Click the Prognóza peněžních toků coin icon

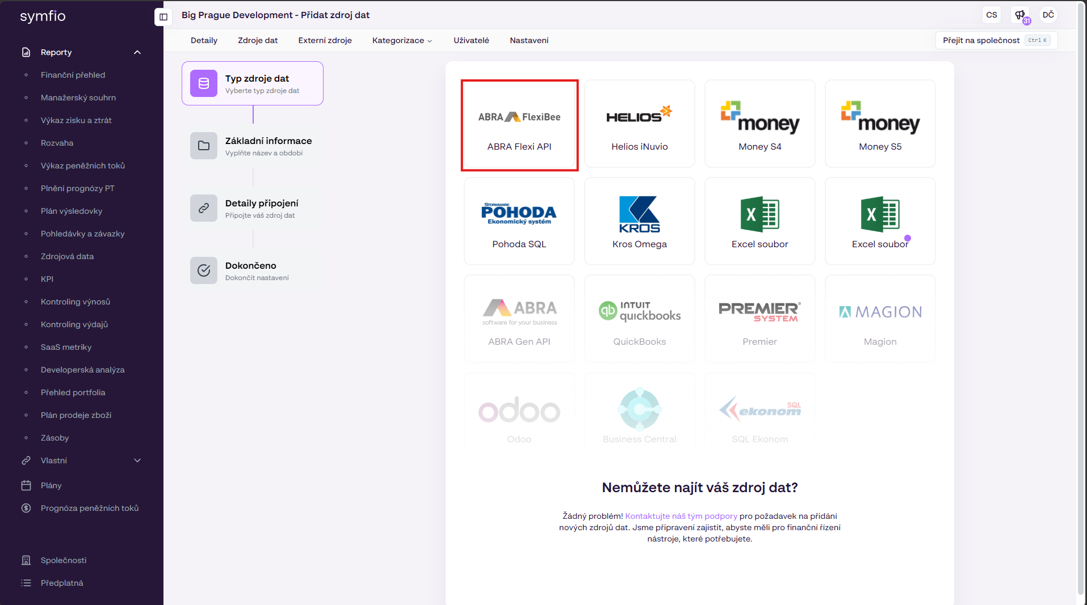pos(26,508)
